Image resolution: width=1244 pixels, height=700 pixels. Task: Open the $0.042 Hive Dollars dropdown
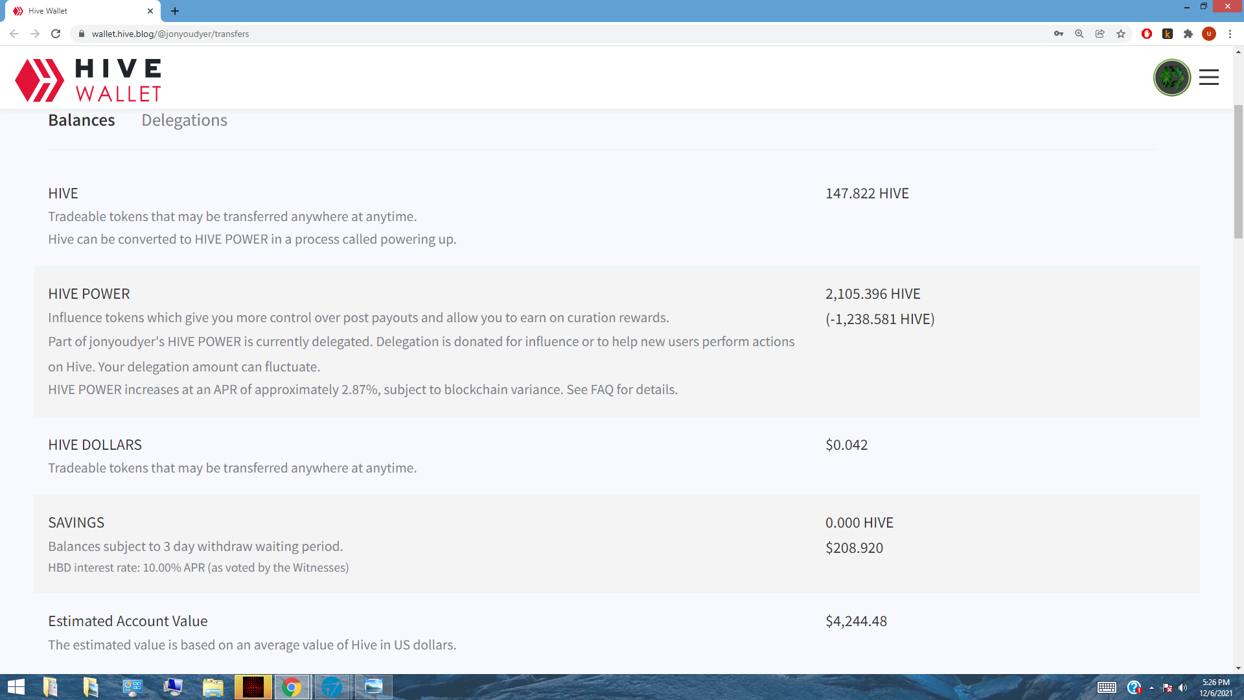tap(846, 445)
